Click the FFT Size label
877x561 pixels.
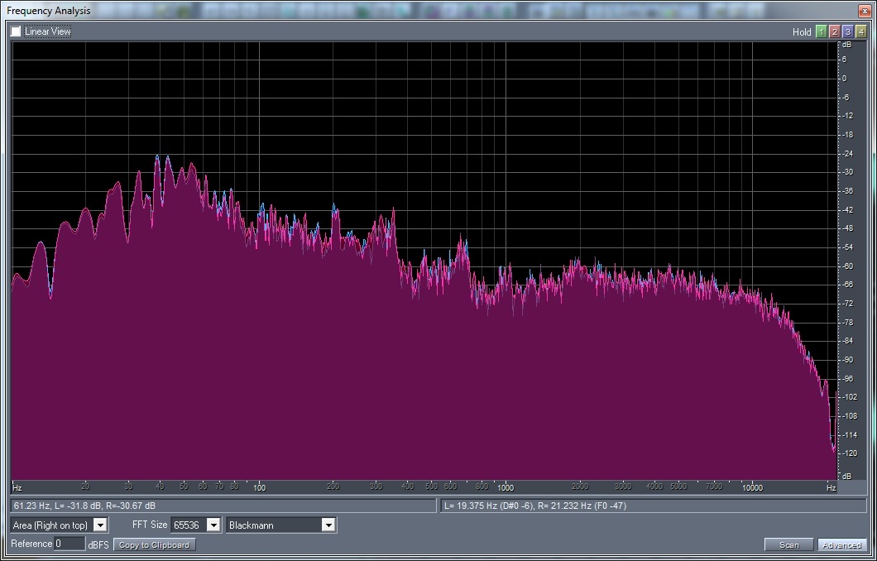[149, 525]
